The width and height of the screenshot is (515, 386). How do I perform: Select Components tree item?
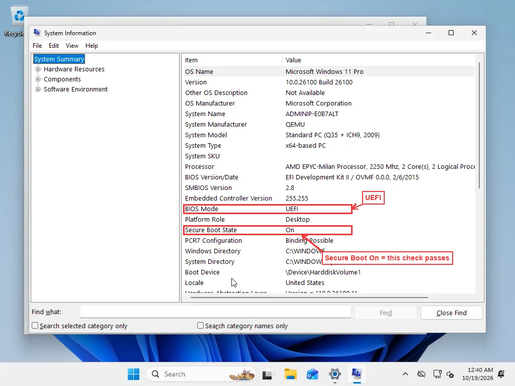[62, 79]
